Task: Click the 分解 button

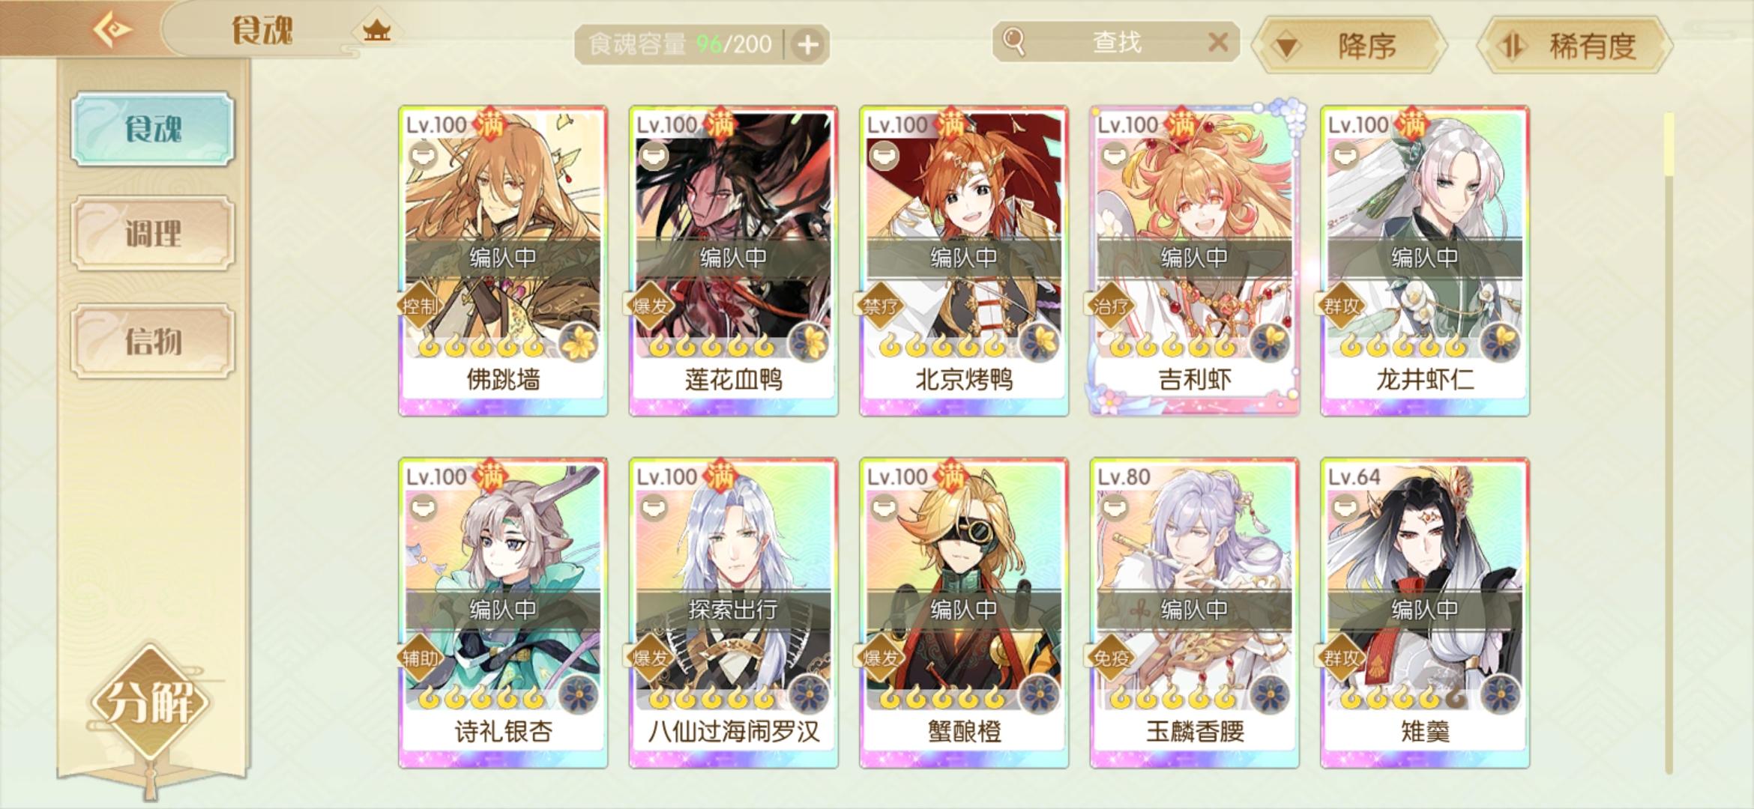Action: [x=151, y=702]
